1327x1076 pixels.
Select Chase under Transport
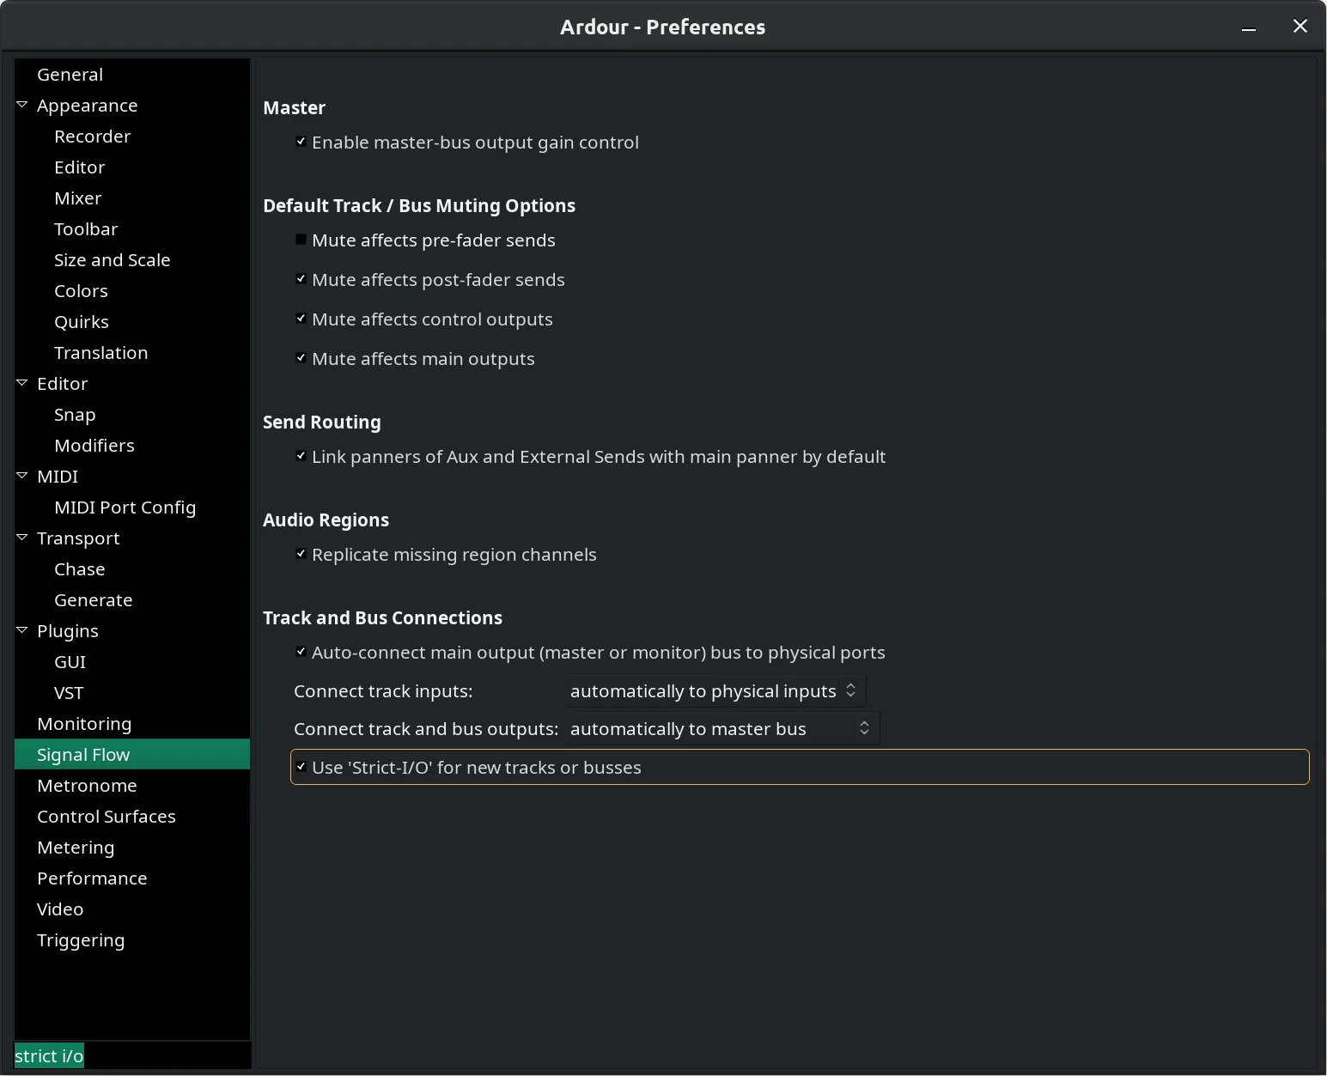(x=79, y=569)
